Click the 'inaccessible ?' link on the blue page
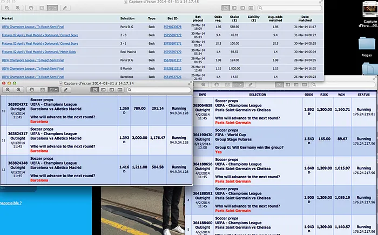The height and width of the screenshot is (235, 378). coord(11,203)
